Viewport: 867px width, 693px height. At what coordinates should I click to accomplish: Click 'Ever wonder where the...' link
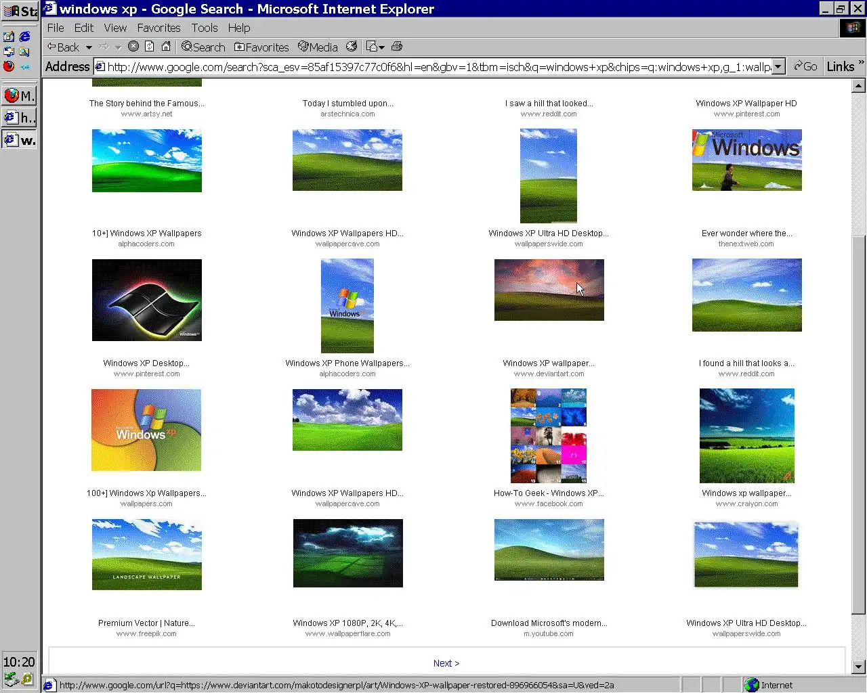(746, 233)
